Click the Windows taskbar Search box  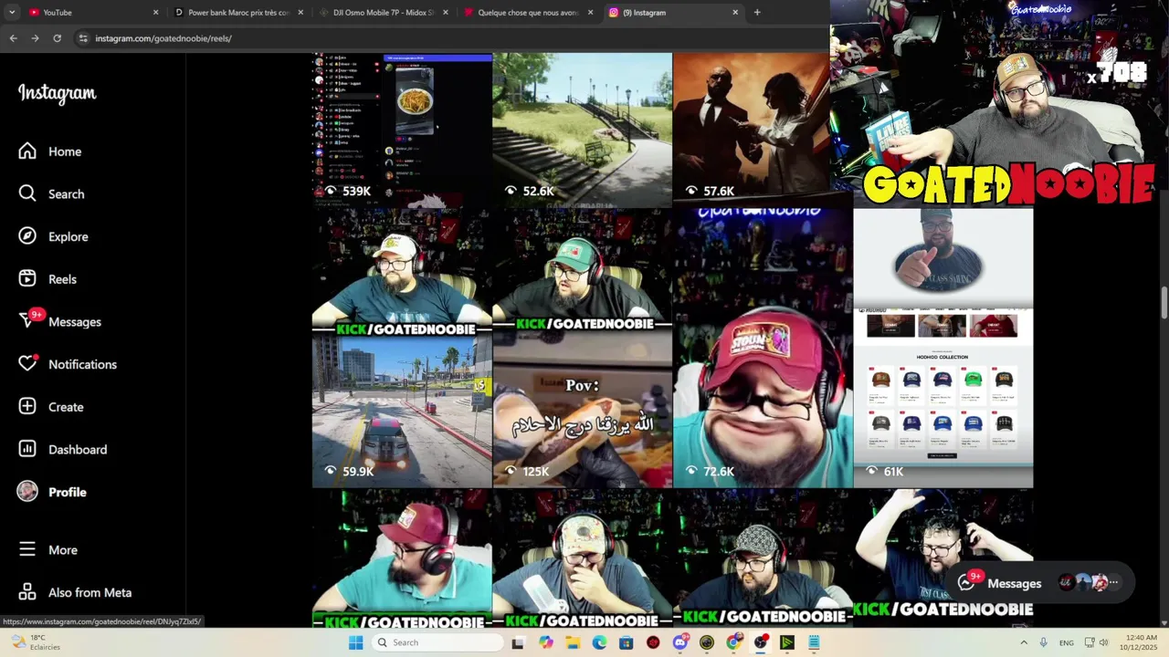[438, 642]
